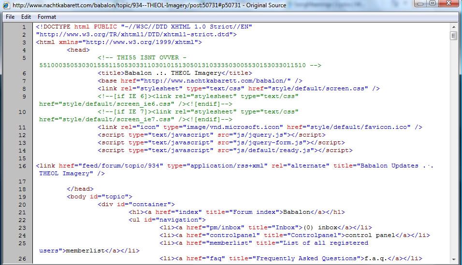Click the js/jquery-form.js script line

pyautogui.click(x=221, y=142)
